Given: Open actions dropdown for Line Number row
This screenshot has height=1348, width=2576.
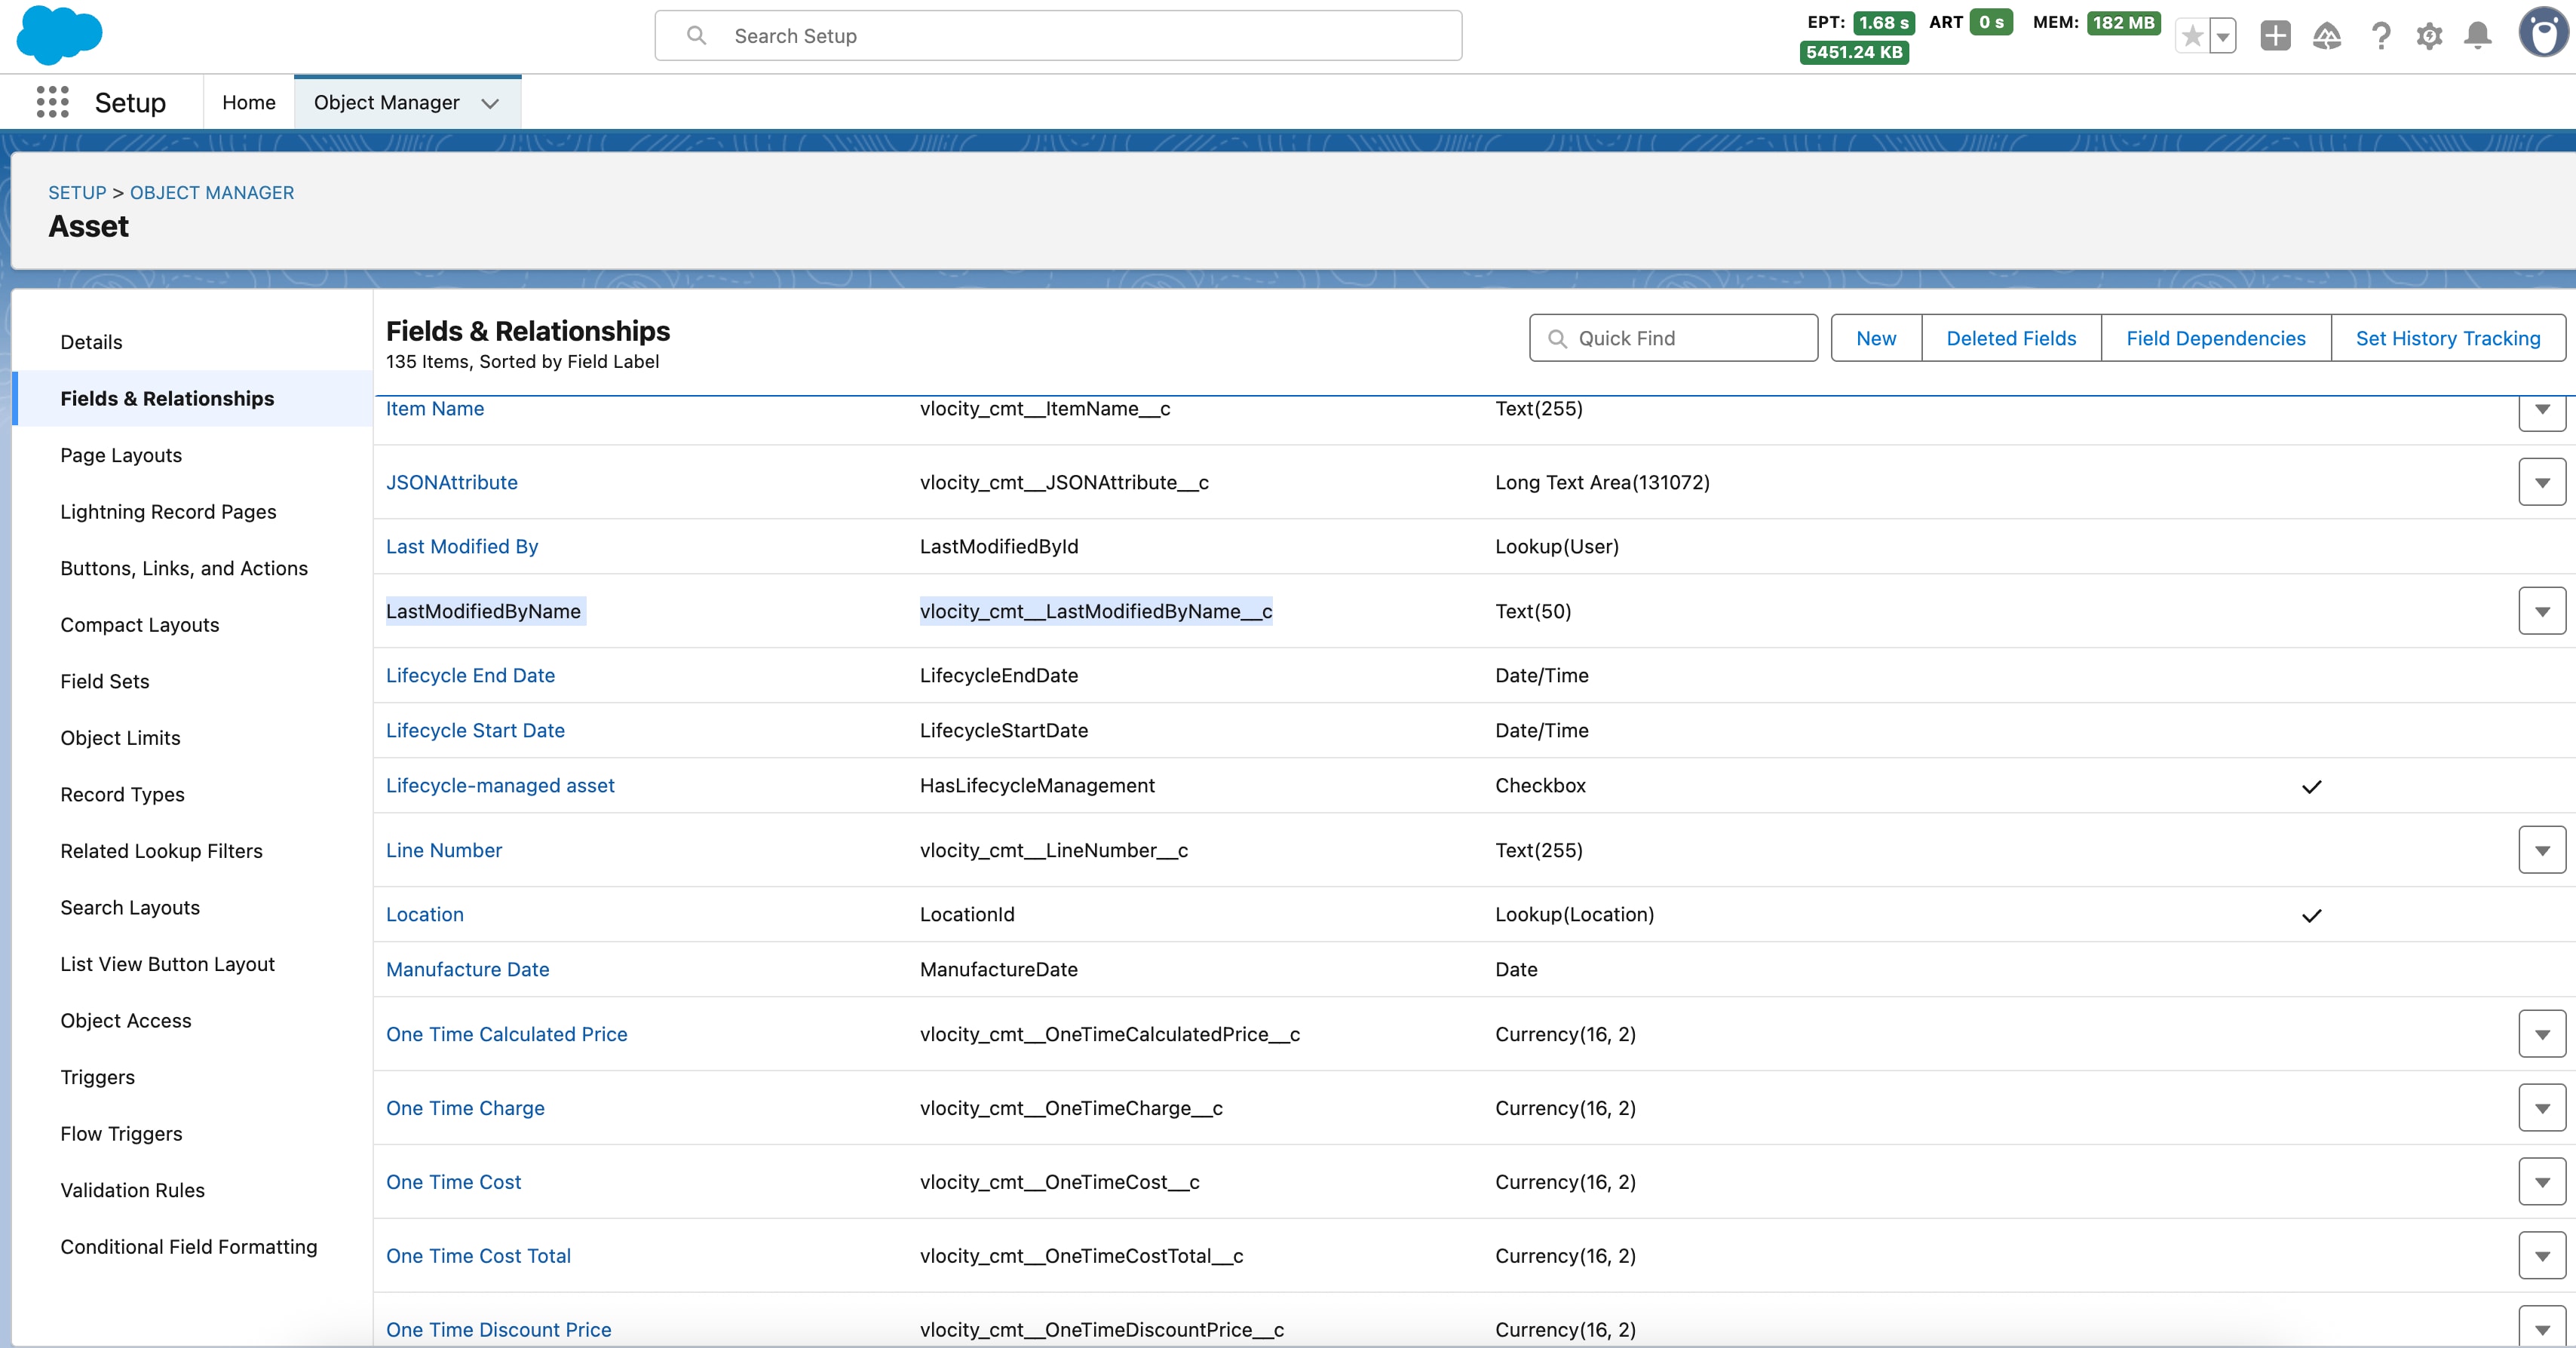Looking at the screenshot, I should pos(2541,850).
